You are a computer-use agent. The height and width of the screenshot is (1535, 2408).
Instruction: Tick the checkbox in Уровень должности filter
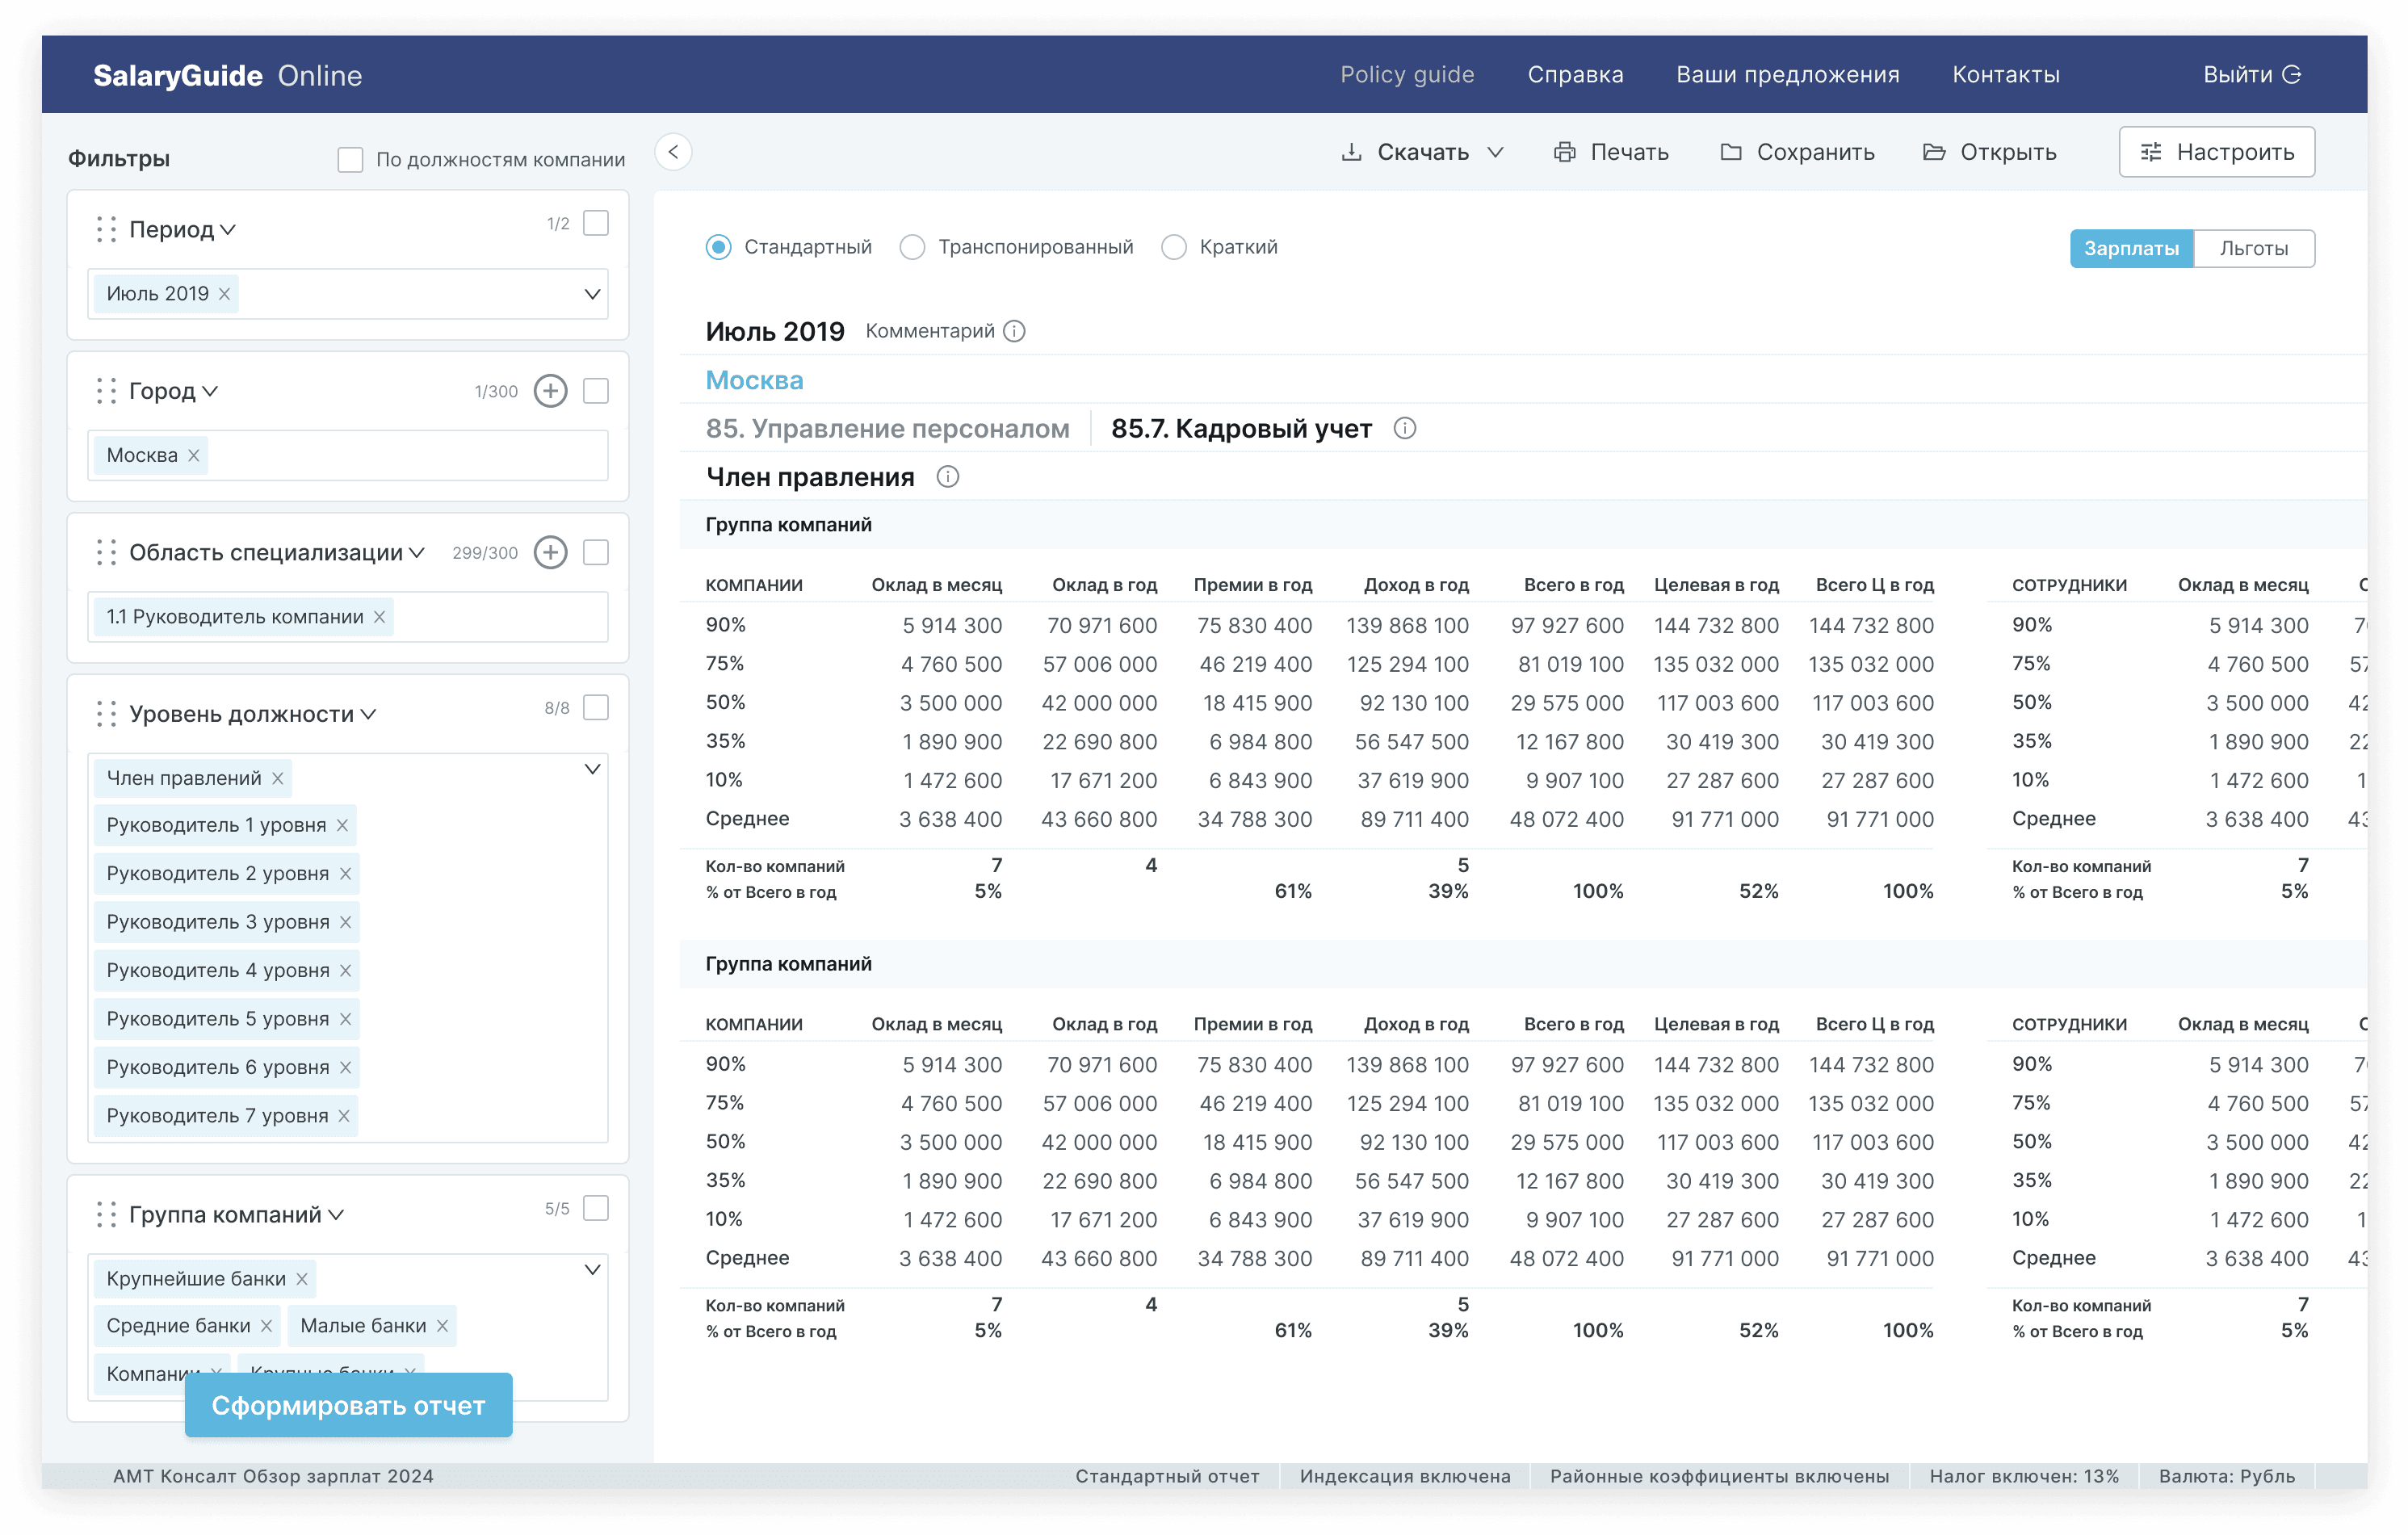(596, 708)
